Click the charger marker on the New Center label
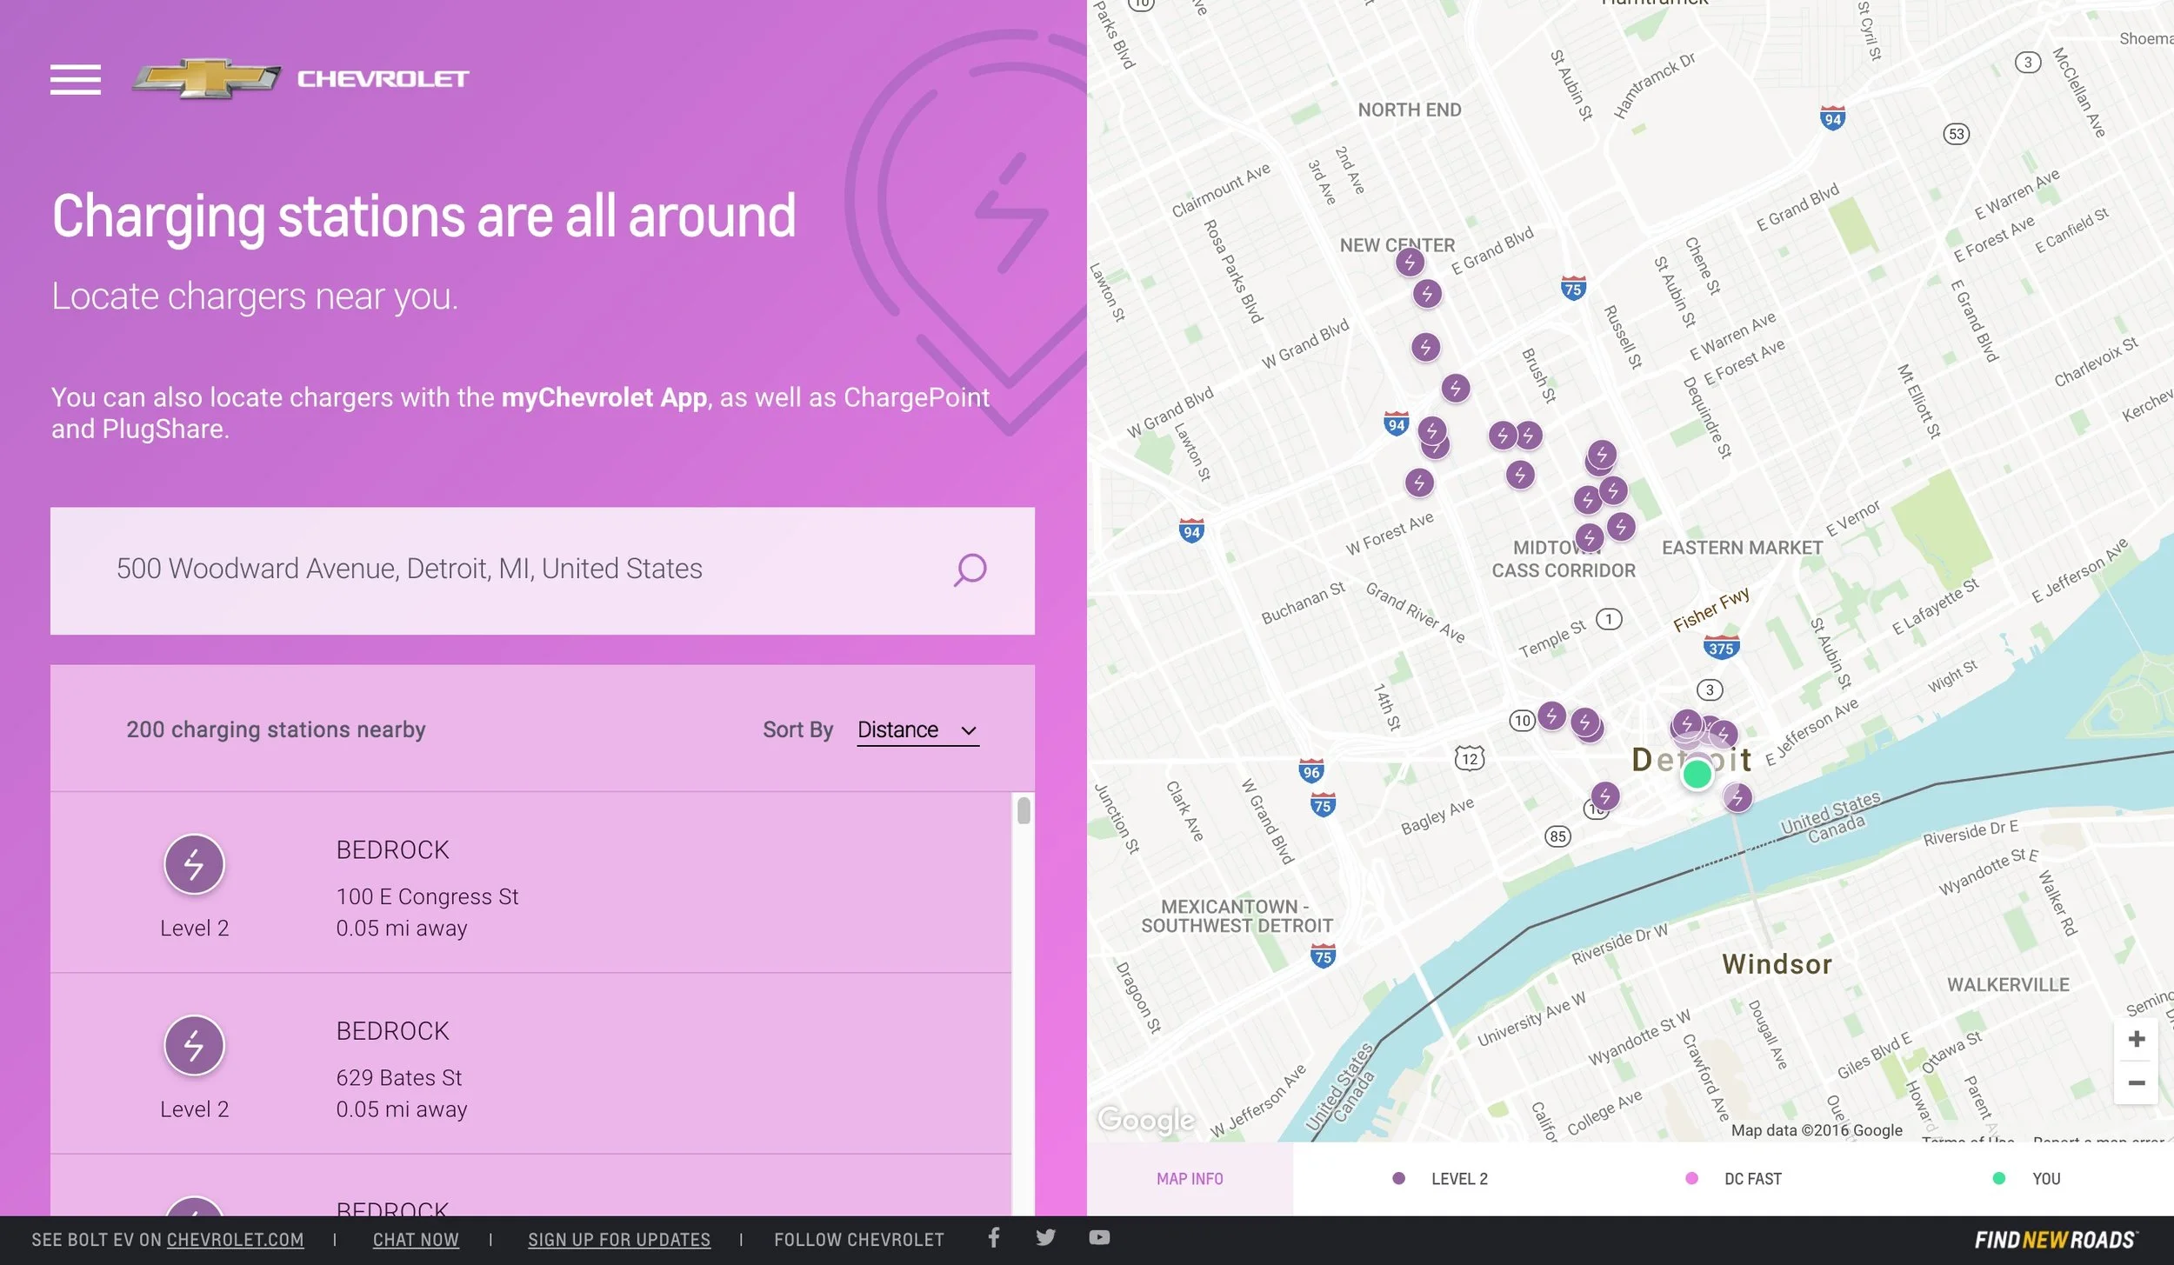2174x1265 pixels. pyautogui.click(x=1410, y=261)
